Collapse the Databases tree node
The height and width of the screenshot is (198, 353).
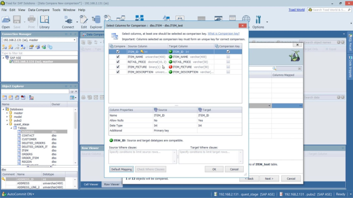(3, 109)
